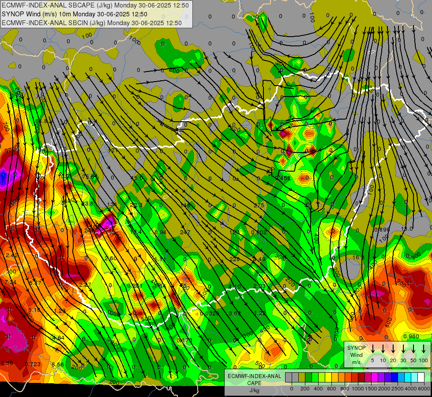Pick the orange CAPE swatch left of 800

[342, 377]
